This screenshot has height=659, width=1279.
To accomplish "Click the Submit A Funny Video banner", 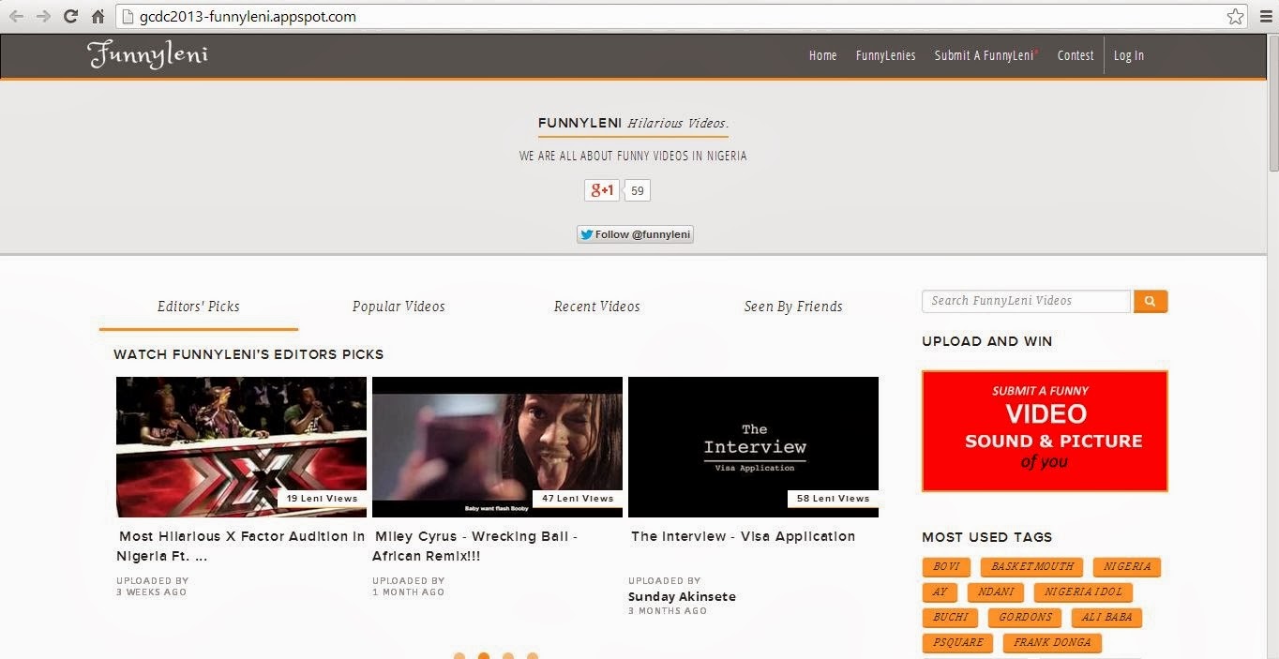I will coord(1045,431).
